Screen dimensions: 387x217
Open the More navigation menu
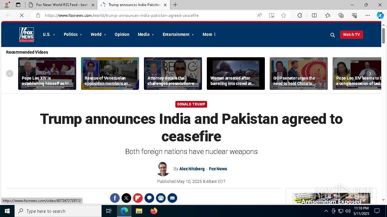pyautogui.click(x=209, y=35)
